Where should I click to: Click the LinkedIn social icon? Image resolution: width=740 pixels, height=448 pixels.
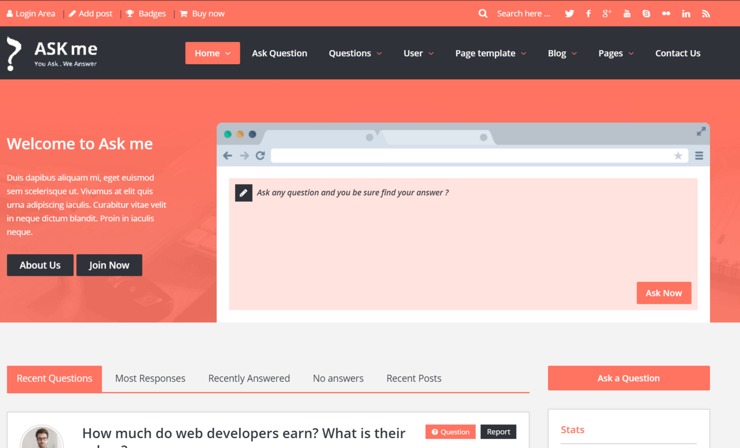686,13
